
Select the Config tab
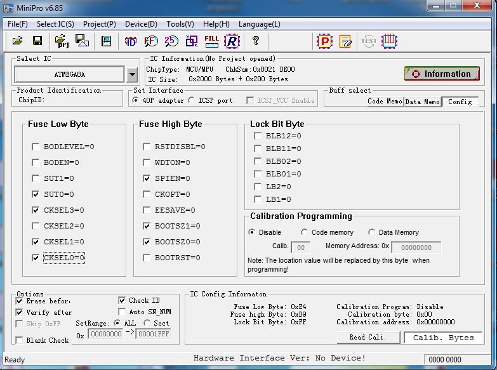[460, 102]
